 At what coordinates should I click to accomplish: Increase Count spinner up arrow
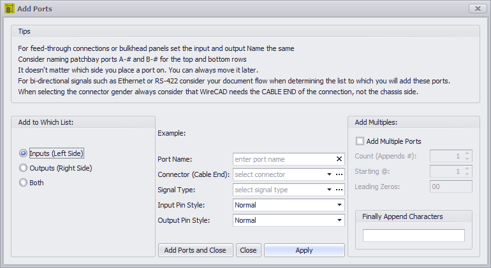click(x=467, y=153)
